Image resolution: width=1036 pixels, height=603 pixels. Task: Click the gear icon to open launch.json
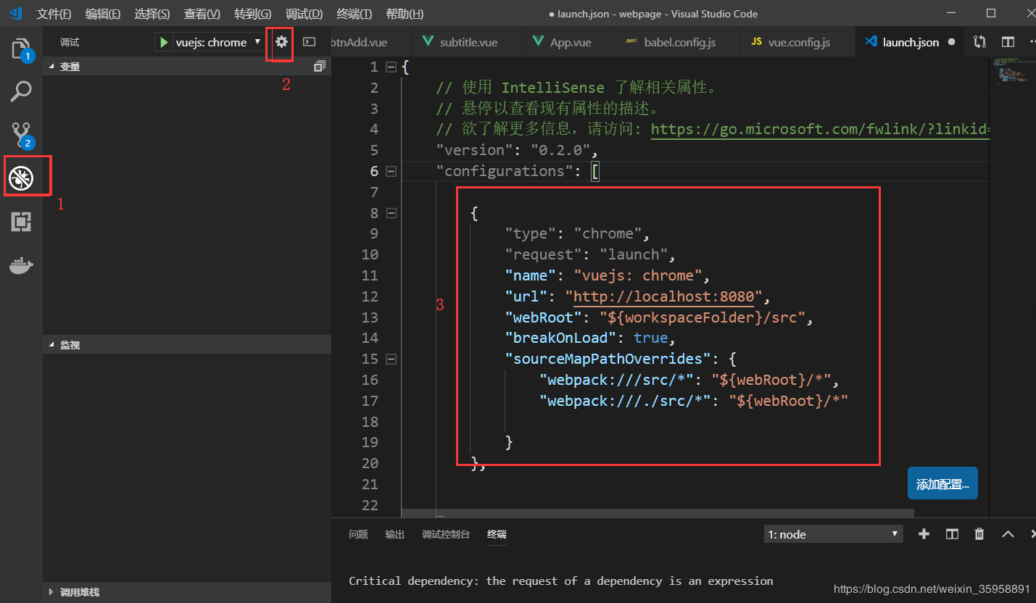(x=281, y=42)
